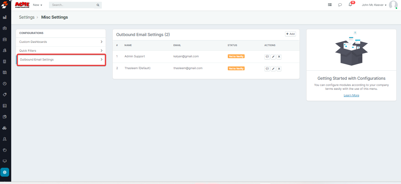The height and width of the screenshot is (184, 401).
Task: Click into the Search input field
Action: [x=73, y=5]
